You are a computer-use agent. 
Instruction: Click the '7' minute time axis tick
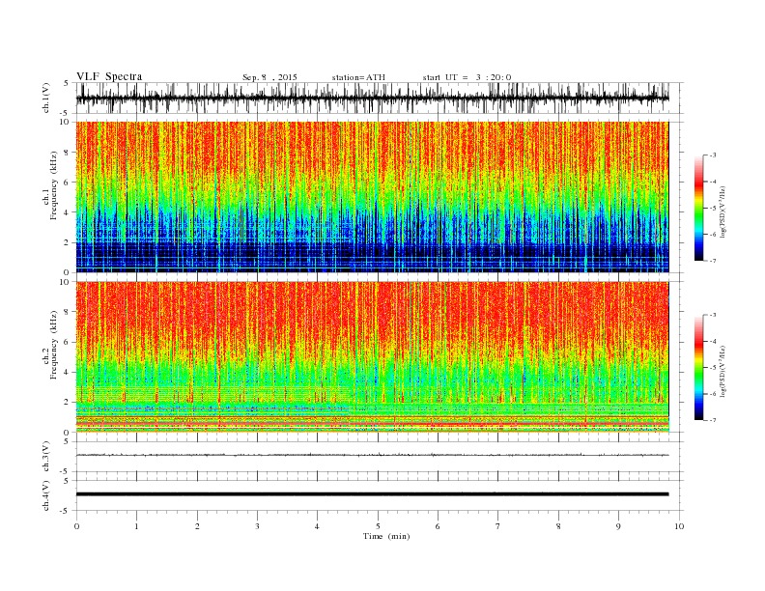click(497, 526)
